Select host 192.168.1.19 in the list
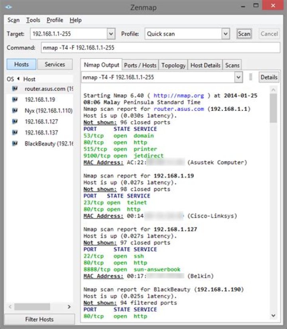The height and width of the screenshot is (329, 287). coord(40,99)
